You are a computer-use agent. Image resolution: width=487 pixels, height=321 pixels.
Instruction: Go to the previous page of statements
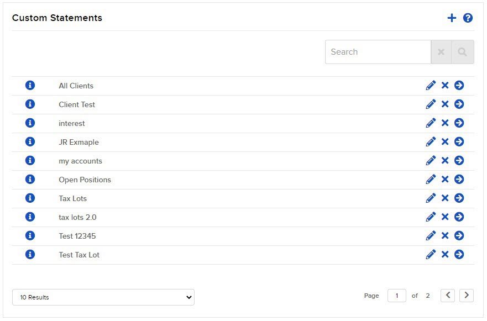click(x=448, y=296)
